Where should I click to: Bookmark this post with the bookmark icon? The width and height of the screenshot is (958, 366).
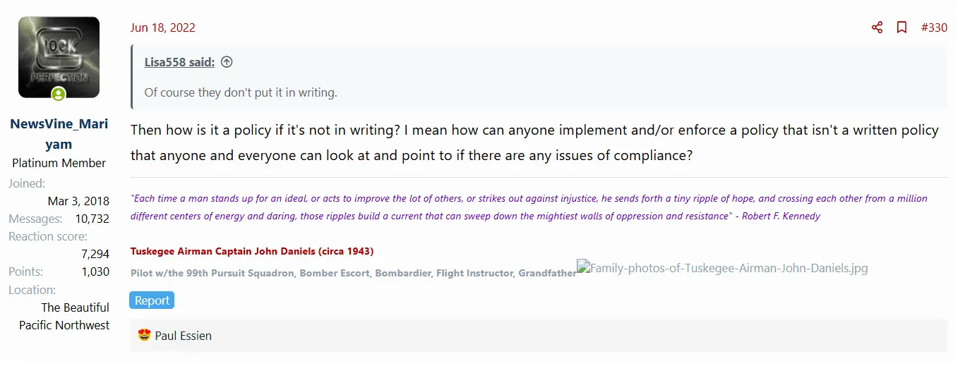coord(902,28)
